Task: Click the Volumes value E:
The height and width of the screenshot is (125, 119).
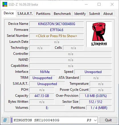Action: click(x=47, y=108)
